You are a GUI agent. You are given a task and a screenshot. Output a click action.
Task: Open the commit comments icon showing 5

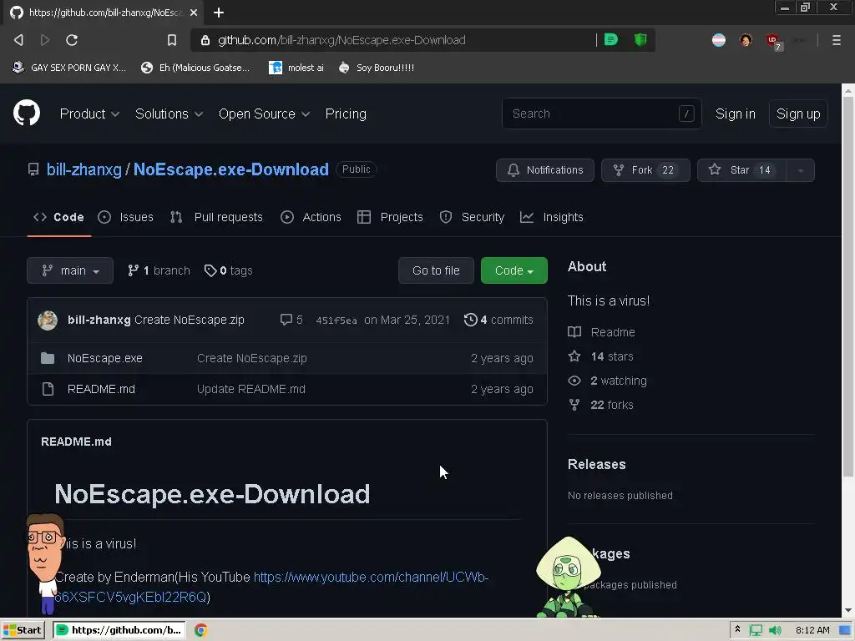pyautogui.click(x=291, y=320)
